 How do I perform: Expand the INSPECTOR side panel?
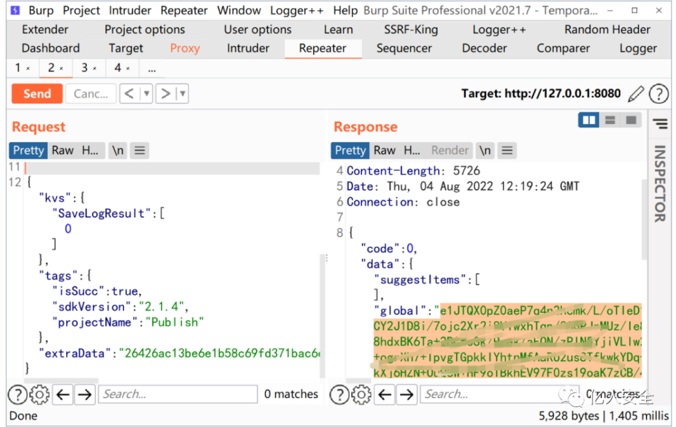tap(660, 183)
